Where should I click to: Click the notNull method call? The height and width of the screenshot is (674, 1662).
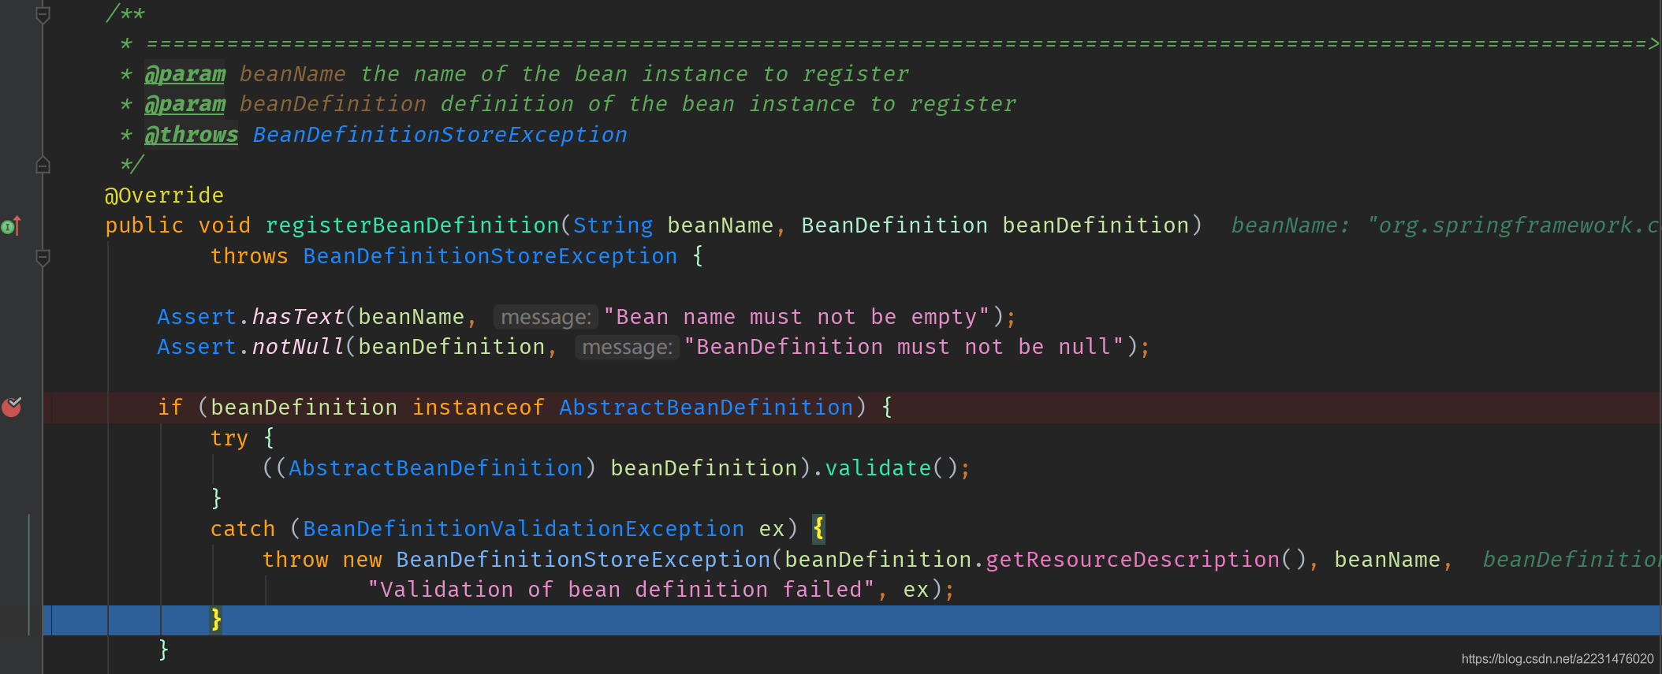coord(298,347)
